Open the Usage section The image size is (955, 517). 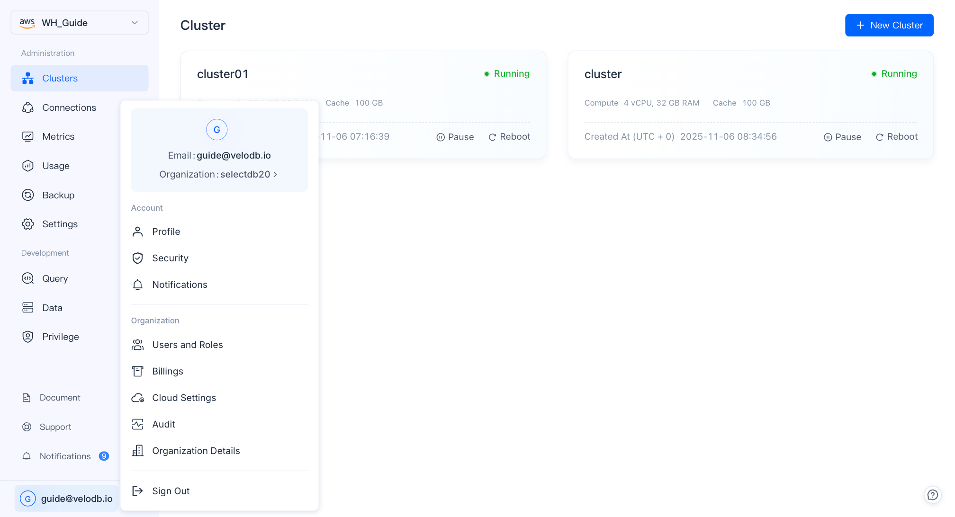coord(56,166)
